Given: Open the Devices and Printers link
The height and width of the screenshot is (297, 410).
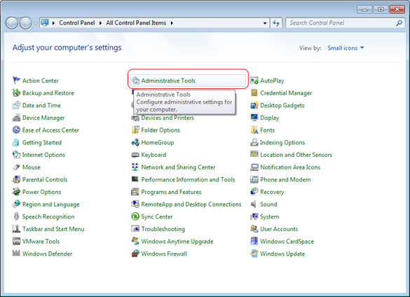Looking at the screenshot, I should [168, 118].
